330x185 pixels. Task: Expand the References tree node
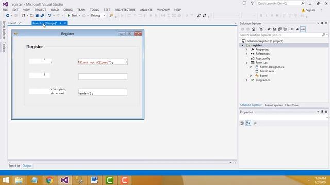(x=246, y=54)
